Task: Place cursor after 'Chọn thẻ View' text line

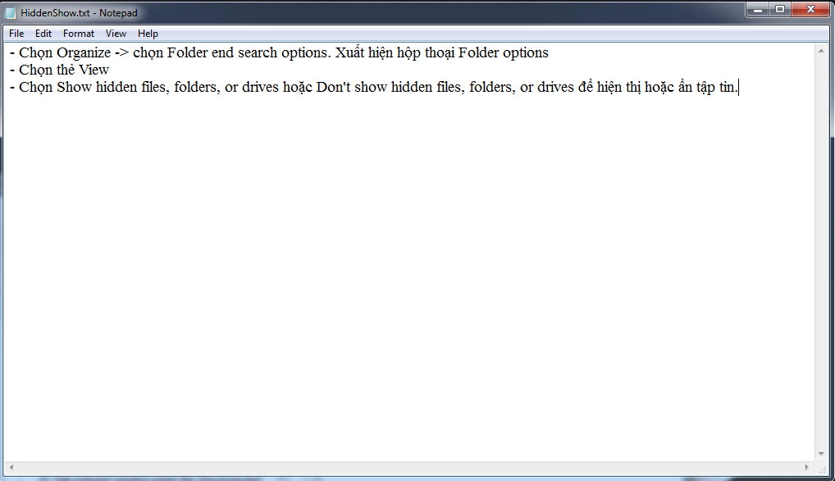Action: 110,70
